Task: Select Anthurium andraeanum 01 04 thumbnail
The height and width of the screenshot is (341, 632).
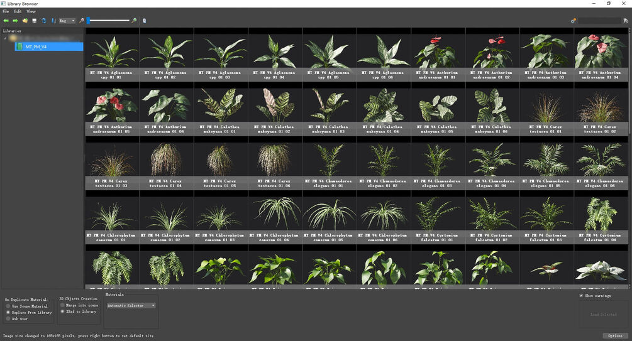Action: coord(601,55)
